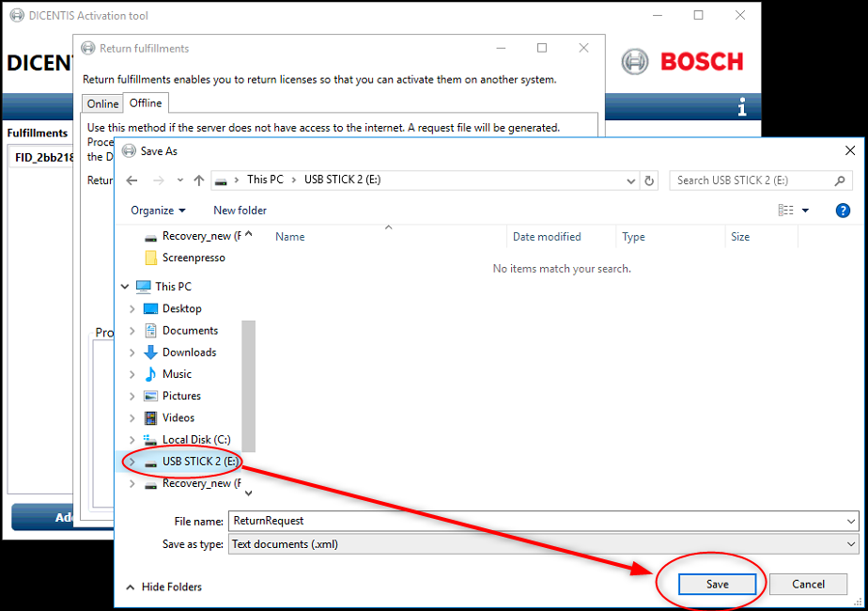Click the Save button
The image size is (868, 611).
(x=717, y=584)
